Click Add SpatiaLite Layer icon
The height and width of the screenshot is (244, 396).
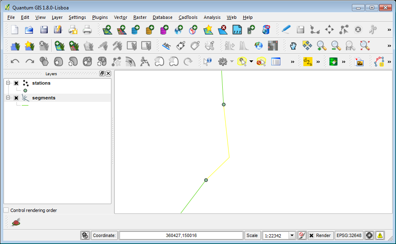coord(150,30)
